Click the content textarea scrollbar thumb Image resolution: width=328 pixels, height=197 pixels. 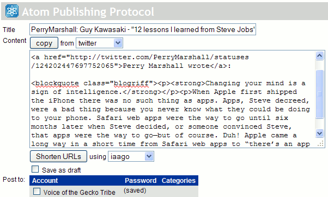pos(319,94)
